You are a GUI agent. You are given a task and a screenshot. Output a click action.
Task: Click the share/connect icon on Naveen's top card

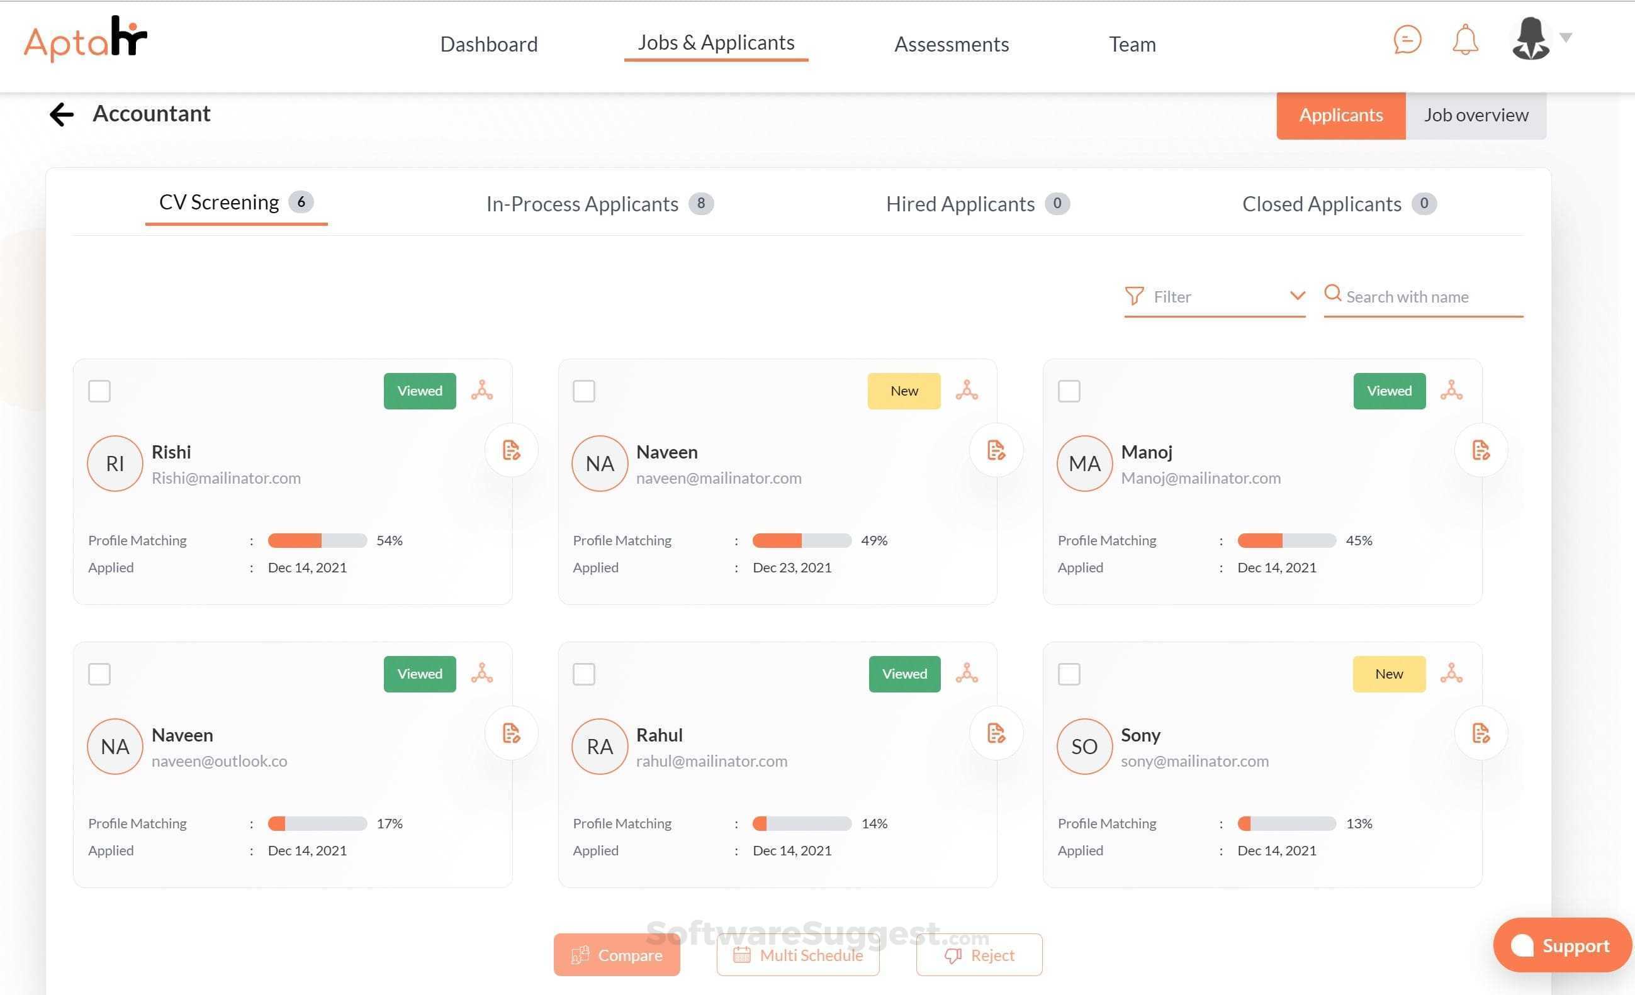click(x=967, y=391)
